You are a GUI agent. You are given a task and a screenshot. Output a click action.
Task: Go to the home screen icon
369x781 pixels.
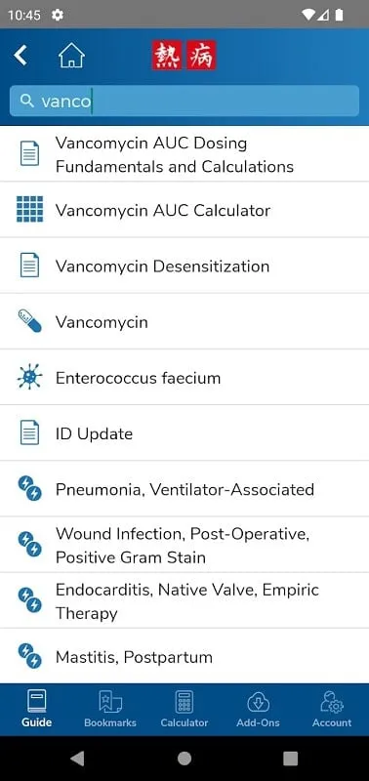click(71, 55)
